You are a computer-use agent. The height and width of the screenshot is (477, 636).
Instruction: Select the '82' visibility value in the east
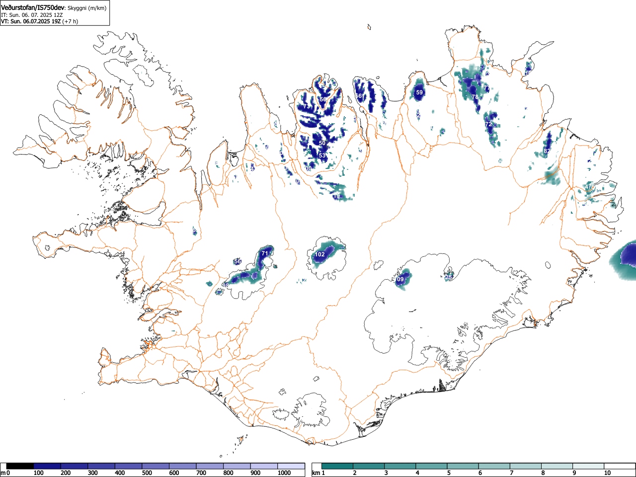point(547,151)
